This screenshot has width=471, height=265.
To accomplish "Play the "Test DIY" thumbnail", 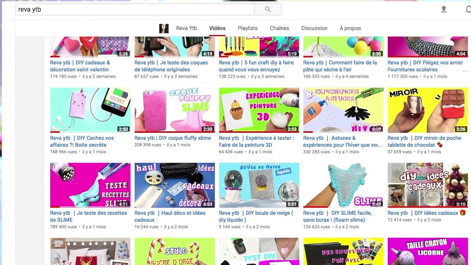I will pyautogui.click(x=259, y=251).
